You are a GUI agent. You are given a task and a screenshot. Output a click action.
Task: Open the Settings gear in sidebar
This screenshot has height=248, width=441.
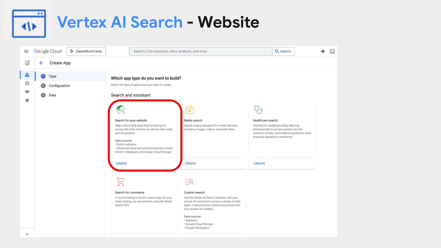(27, 100)
